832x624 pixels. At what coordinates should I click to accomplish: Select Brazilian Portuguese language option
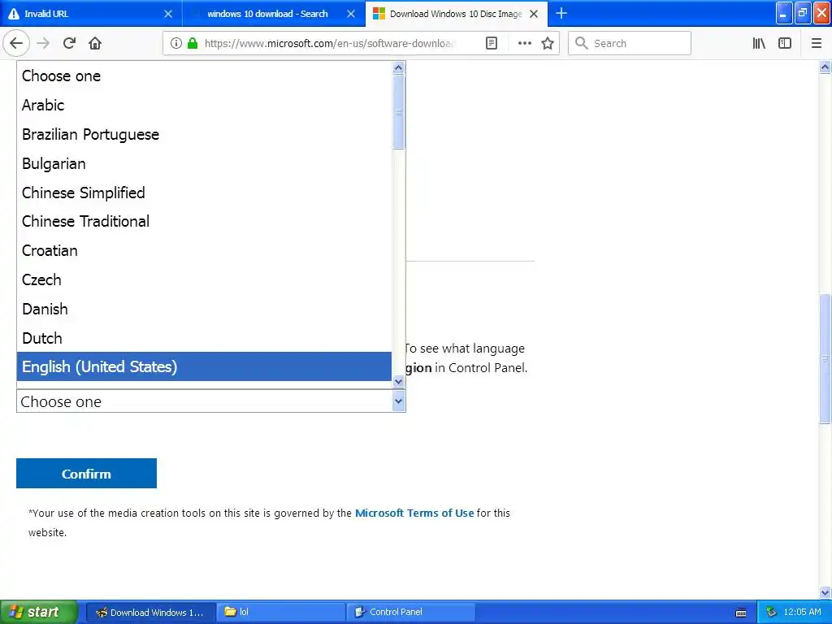coord(204,134)
